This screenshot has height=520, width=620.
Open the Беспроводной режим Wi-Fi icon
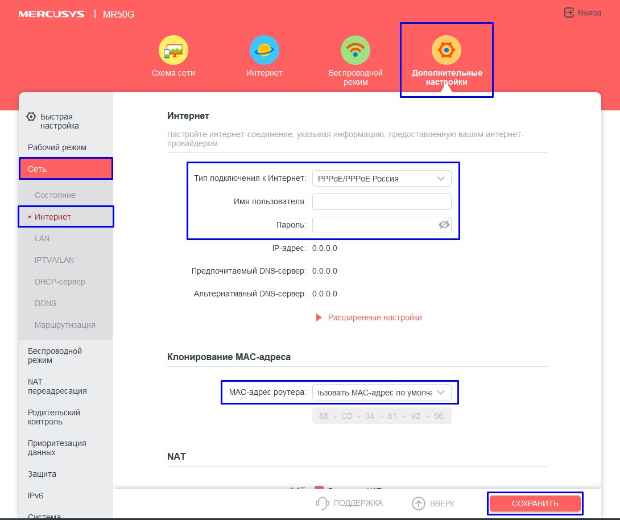[356, 50]
